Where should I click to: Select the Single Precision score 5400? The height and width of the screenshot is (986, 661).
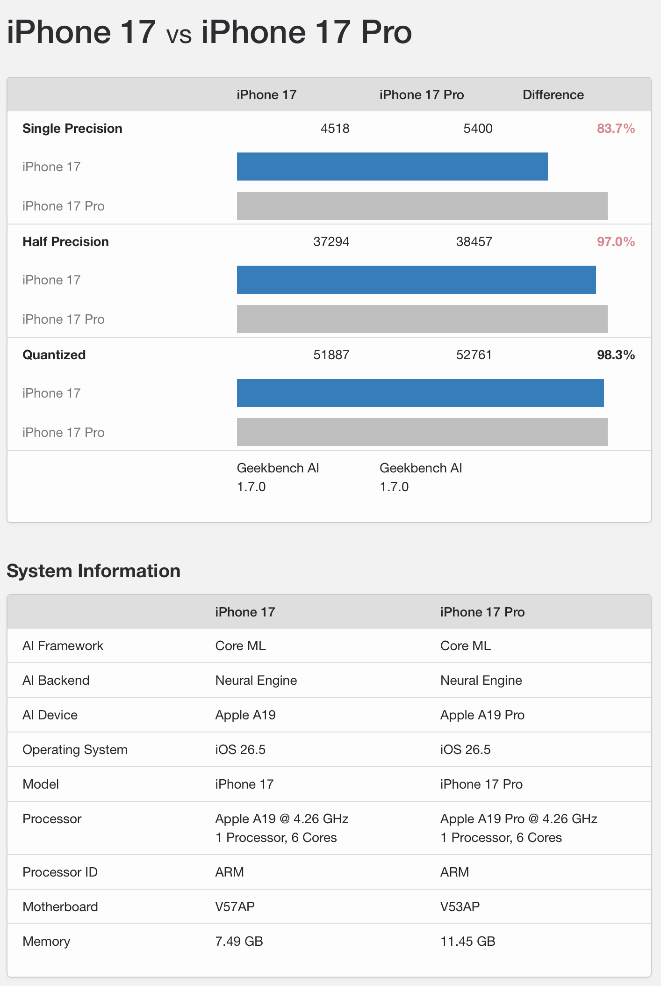coord(478,129)
